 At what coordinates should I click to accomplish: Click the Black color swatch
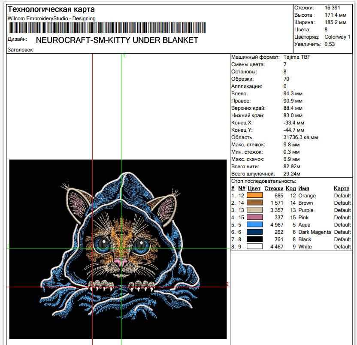click(x=254, y=239)
